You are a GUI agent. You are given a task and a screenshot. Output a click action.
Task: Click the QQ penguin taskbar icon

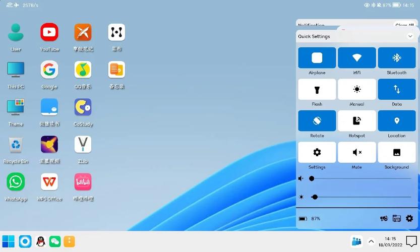pyautogui.click(x=41, y=241)
